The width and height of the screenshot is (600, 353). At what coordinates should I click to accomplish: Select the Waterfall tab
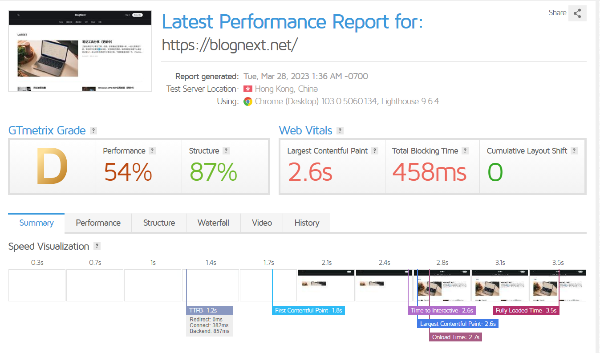pos(213,223)
